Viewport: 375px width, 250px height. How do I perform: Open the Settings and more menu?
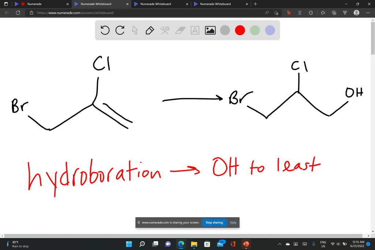(368, 12)
